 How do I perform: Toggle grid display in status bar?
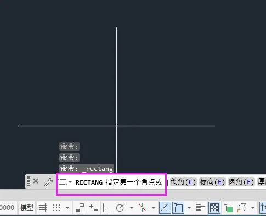(43, 208)
